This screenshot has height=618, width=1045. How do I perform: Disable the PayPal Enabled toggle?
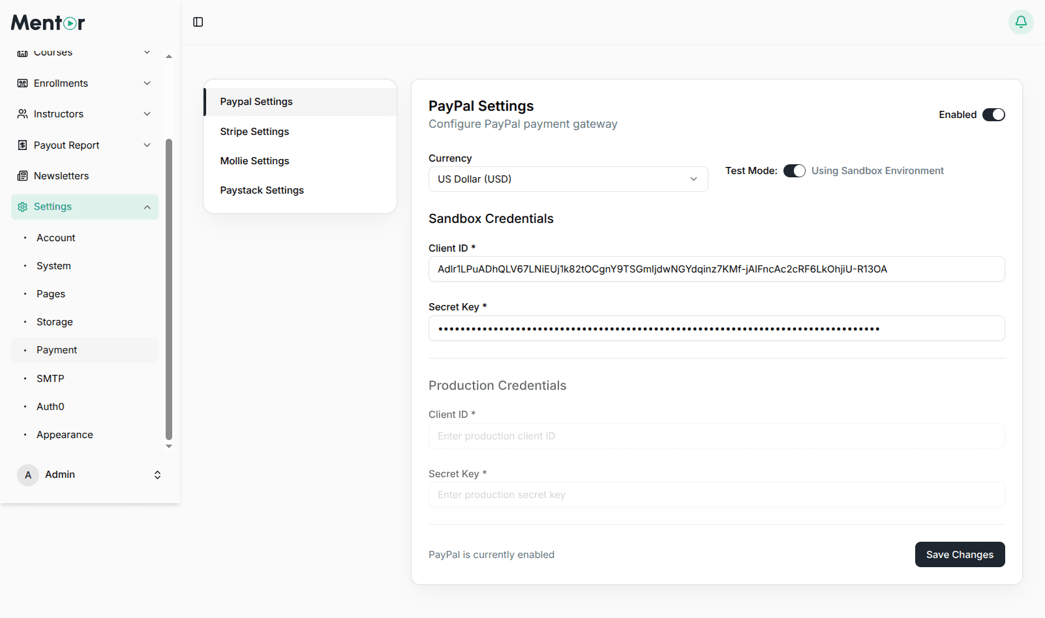point(993,114)
